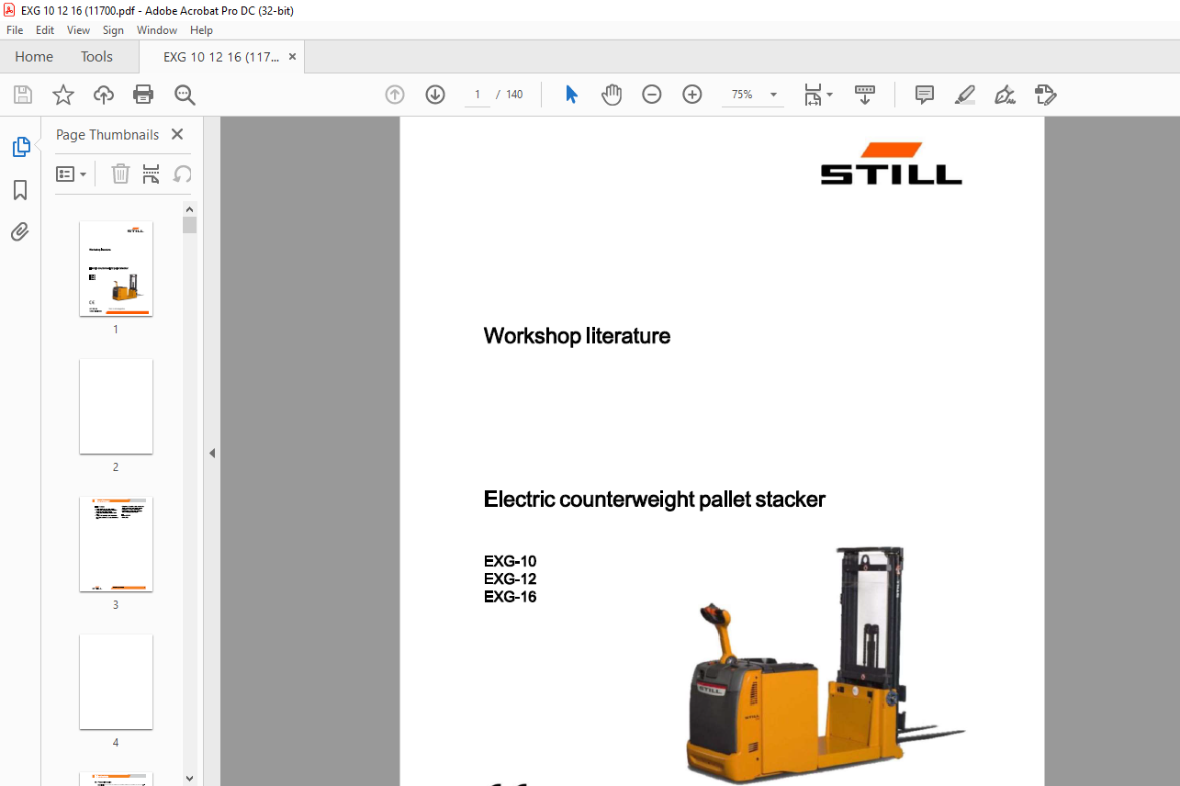The image size is (1180, 786).
Task: Delete selected page with trash icon
Action: click(120, 174)
